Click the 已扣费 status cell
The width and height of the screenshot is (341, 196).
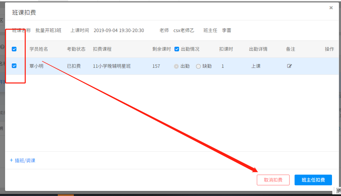click(74, 66)
